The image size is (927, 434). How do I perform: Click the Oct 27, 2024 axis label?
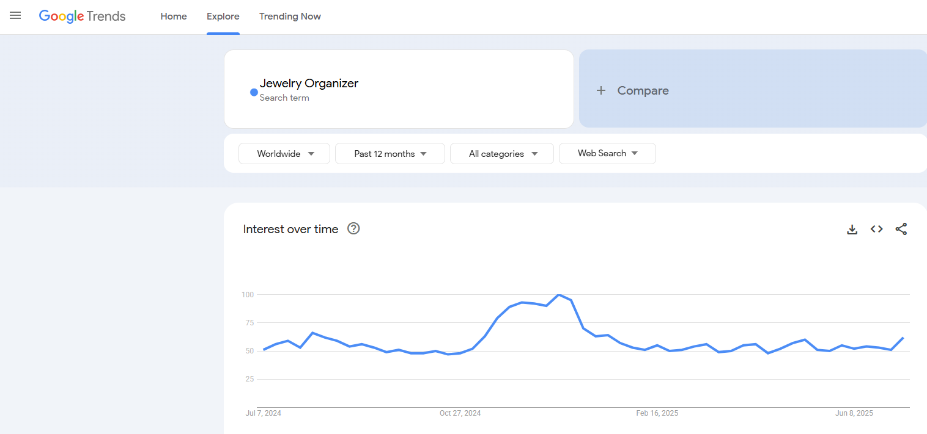pos(460,413)
